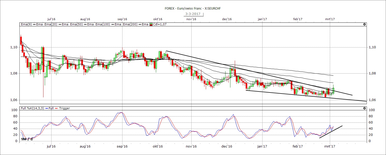Click the top axis label okt'16
This screenshot has height=155, width=386.
(157, 19)
